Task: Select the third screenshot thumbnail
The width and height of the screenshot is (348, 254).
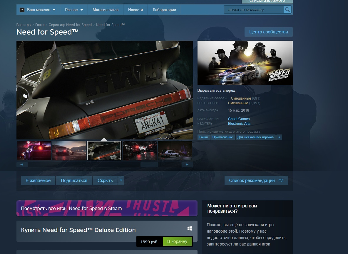Action: click(104, 150)
